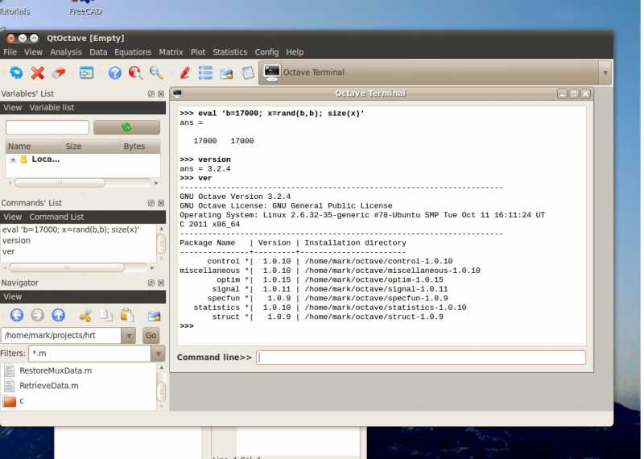
Task: Open View menu in Commands' List panel
Action: pos(13,217)
